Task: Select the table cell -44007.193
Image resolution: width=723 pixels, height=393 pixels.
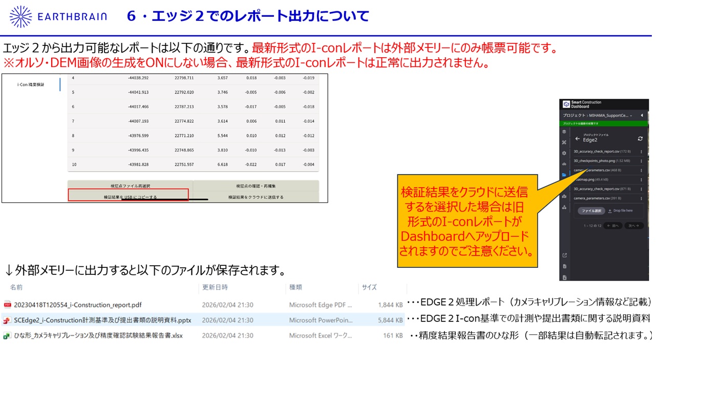Action: tap(138, 121)
